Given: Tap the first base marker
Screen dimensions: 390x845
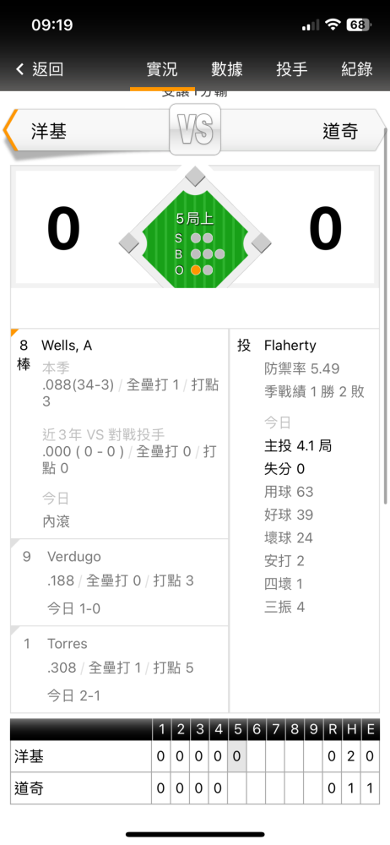Looking at the screenshot, I should tap(261, 243).
